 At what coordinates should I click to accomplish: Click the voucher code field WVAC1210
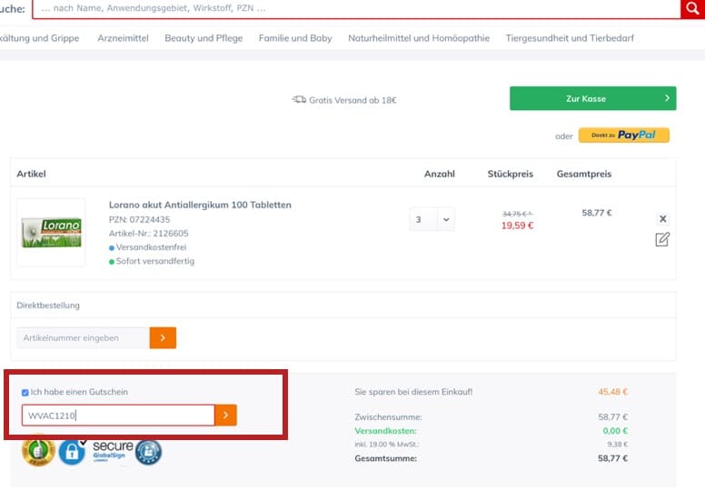point(118,416)
